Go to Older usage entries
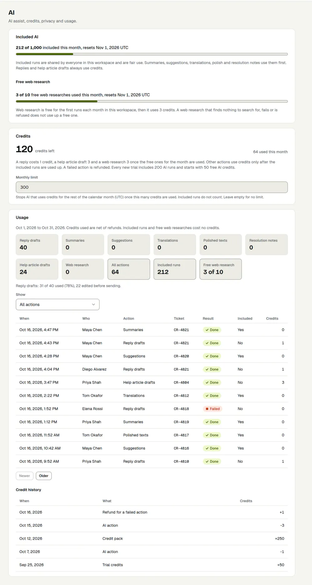The height and width of the screenshot is (585, 312). pos(44,476)
